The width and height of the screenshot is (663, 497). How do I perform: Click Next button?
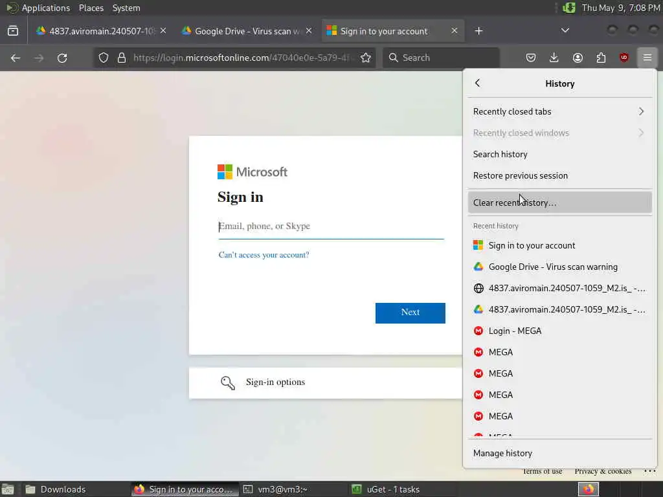tap(410, 313)
